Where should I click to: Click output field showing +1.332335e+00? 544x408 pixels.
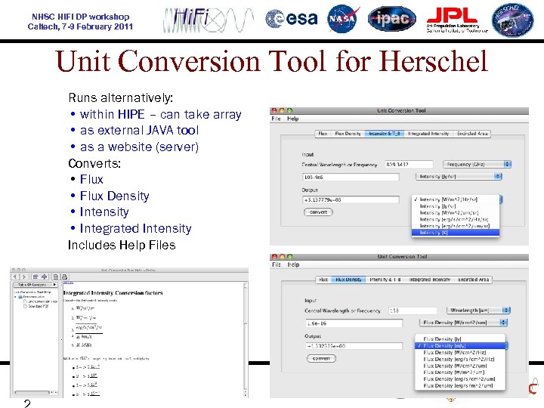point(354,346)
